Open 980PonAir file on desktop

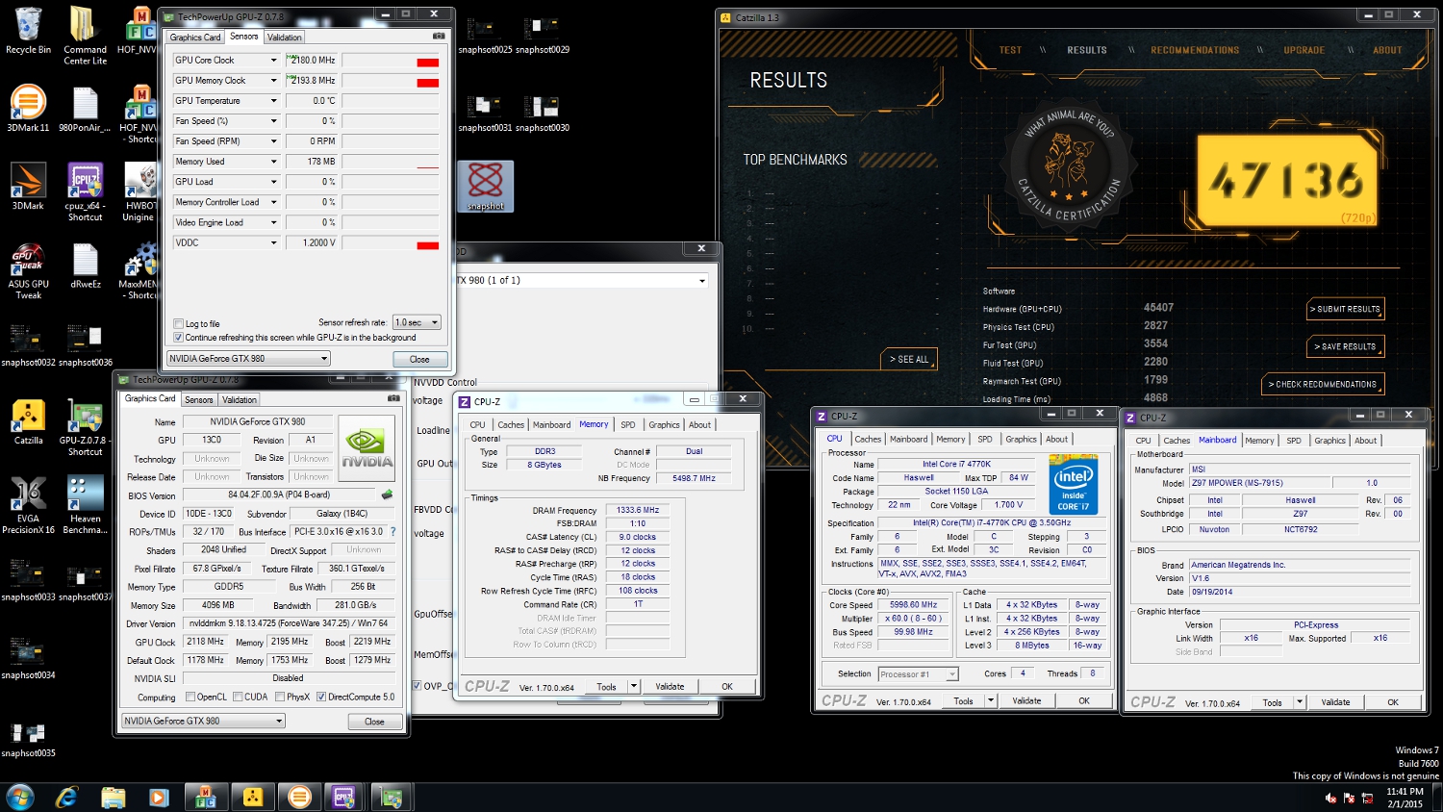[x=85, y=109]
